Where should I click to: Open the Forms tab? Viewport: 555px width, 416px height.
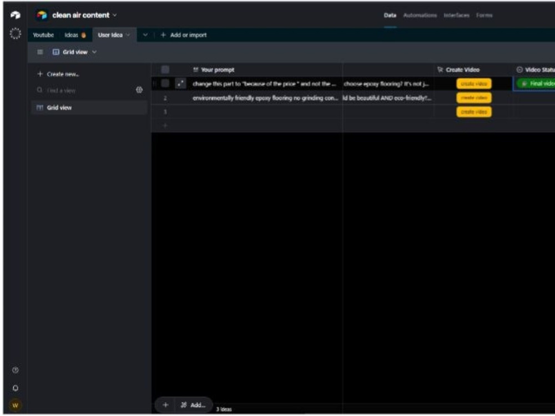484,15
